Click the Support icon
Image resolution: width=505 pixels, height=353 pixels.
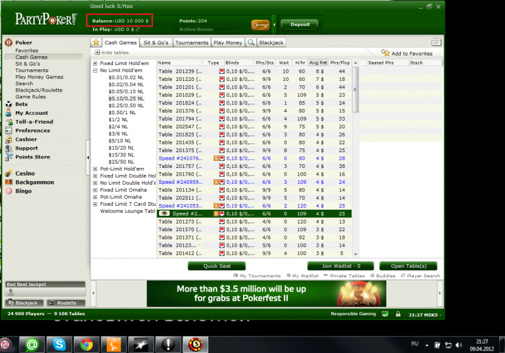click(9, 148)
